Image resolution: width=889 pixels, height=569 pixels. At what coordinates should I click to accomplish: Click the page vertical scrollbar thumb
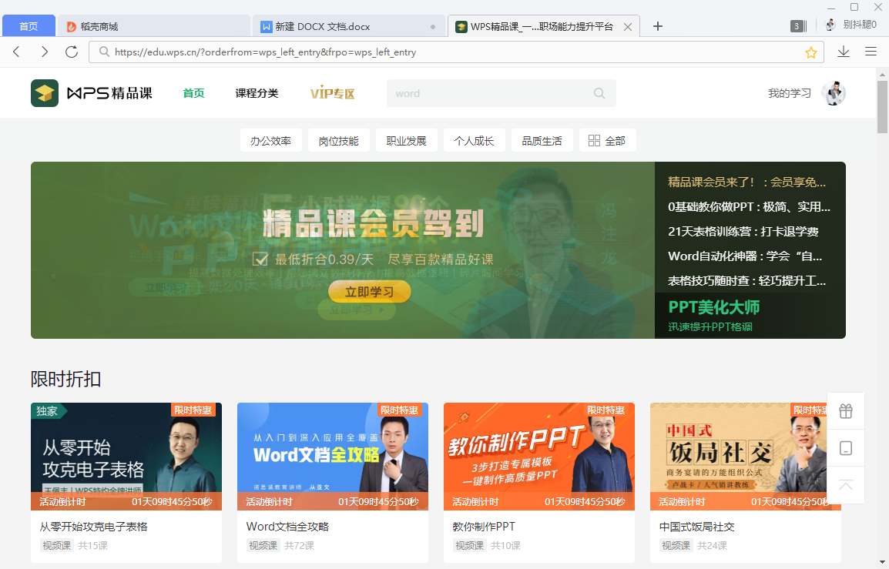point(882,106)
